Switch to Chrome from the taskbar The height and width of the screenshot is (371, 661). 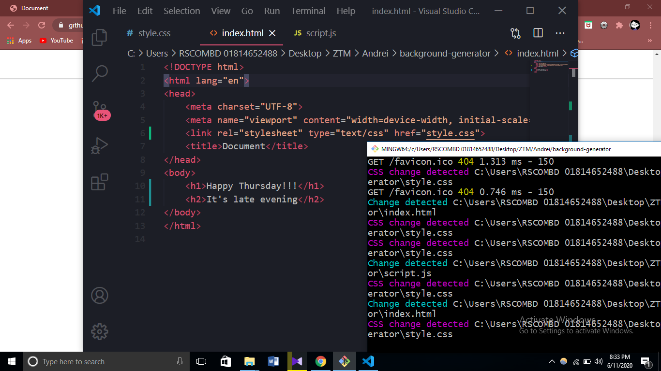pos(320,361)
